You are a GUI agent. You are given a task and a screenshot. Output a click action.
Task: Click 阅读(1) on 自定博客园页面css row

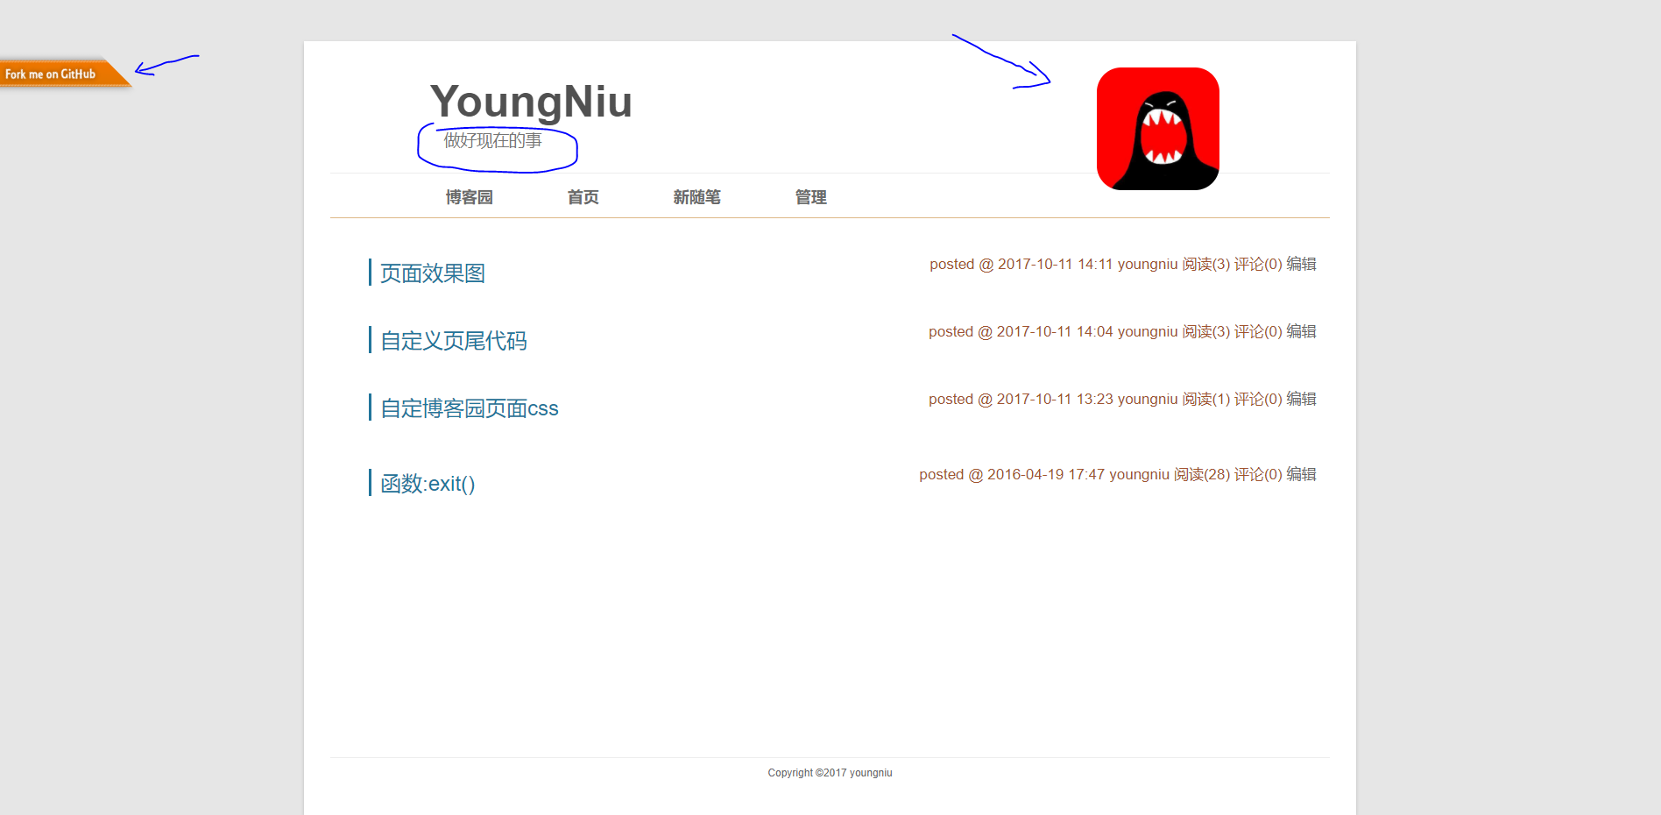1206,399
